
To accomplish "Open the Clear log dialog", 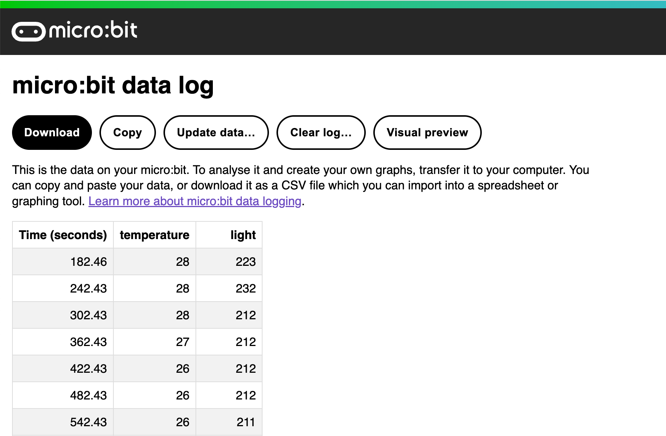I will click(321, 133).
